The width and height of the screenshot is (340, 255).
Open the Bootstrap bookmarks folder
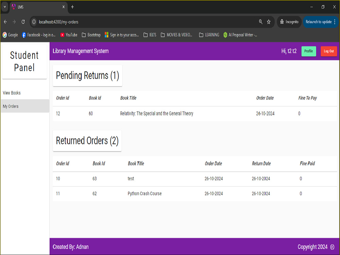(x=91, y=35)
